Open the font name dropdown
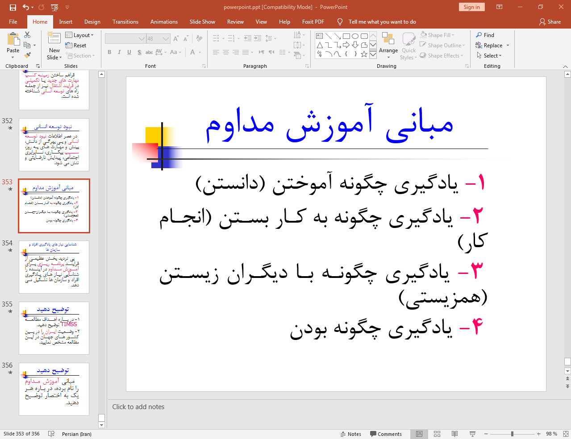The image size is (571, 439). tap(142, 39)
